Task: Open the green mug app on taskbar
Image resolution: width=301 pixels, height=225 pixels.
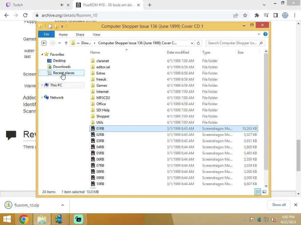Action: pos(78,219)
